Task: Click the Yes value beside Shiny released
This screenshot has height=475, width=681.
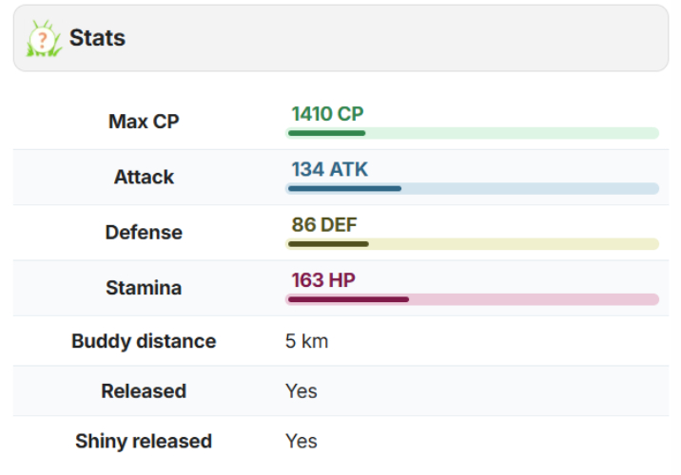Action: [x=301, y=441]
